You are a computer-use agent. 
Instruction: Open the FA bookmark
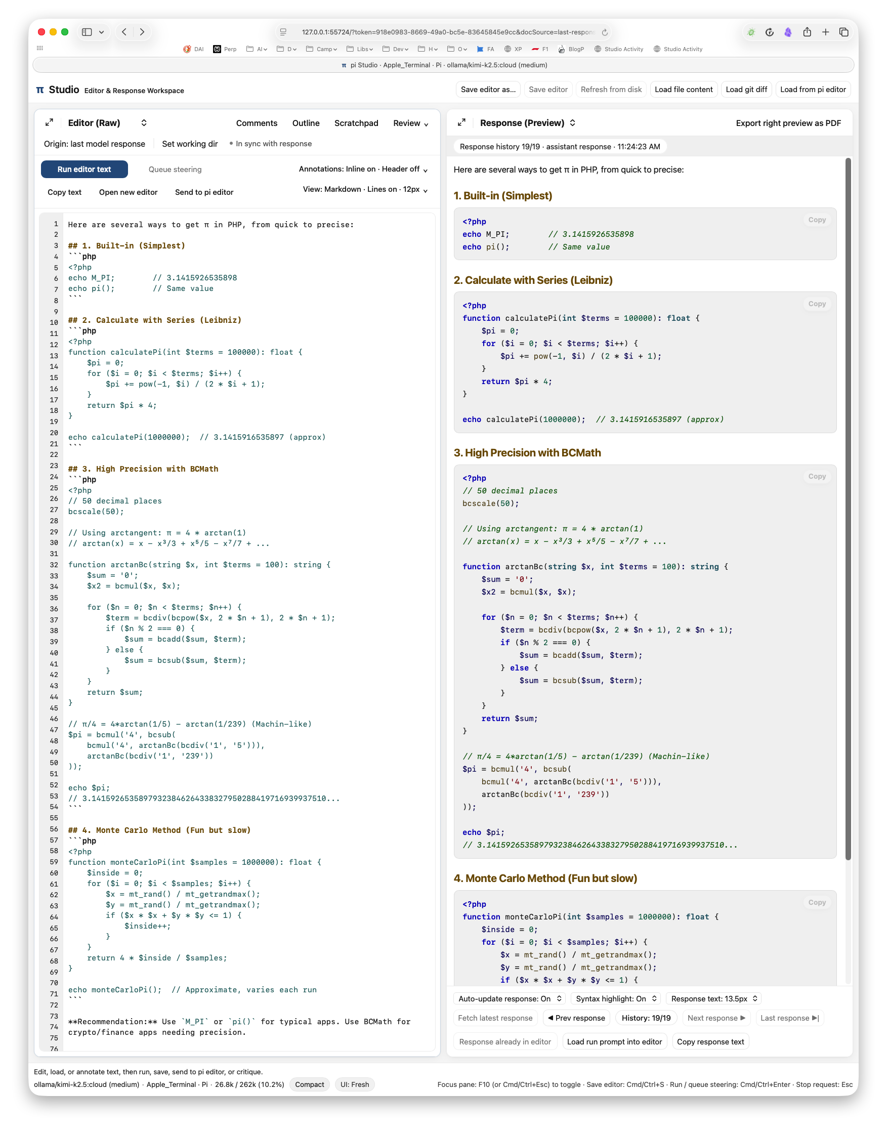tap(486, 49)
